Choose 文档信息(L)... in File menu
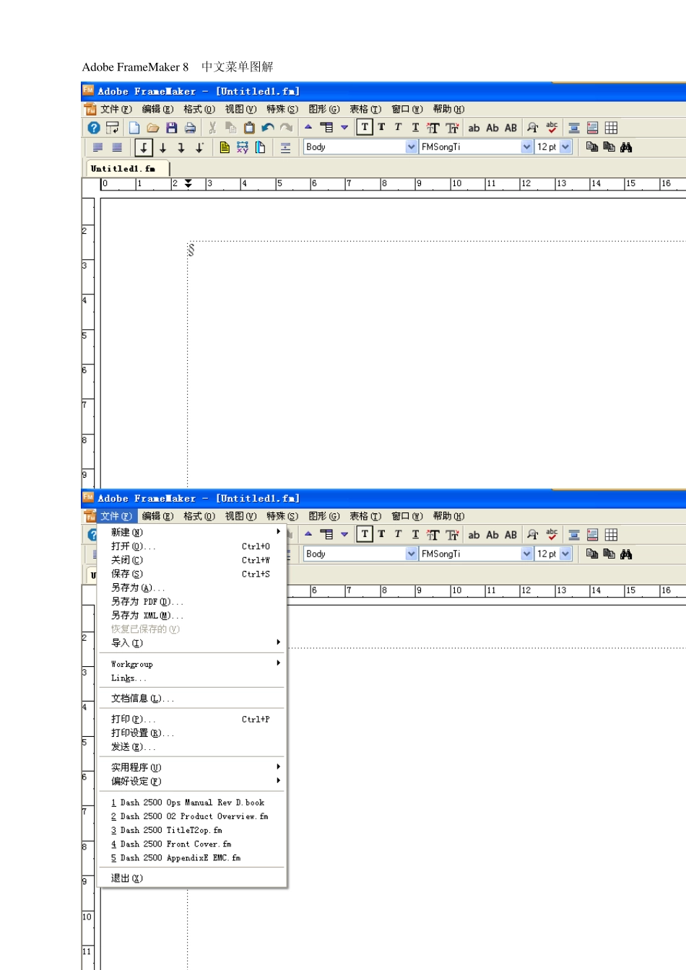Image resolution: width=686 pixels, height=970 pixels. tap(192, 698)
